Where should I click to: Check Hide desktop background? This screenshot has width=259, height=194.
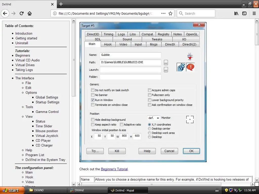click(x=93, y=119)
